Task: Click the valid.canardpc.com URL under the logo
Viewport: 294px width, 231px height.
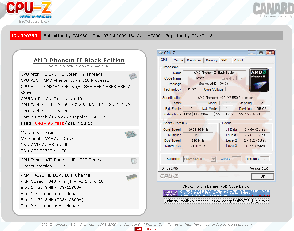Action: pyautogui.click(x=35, y=22)
